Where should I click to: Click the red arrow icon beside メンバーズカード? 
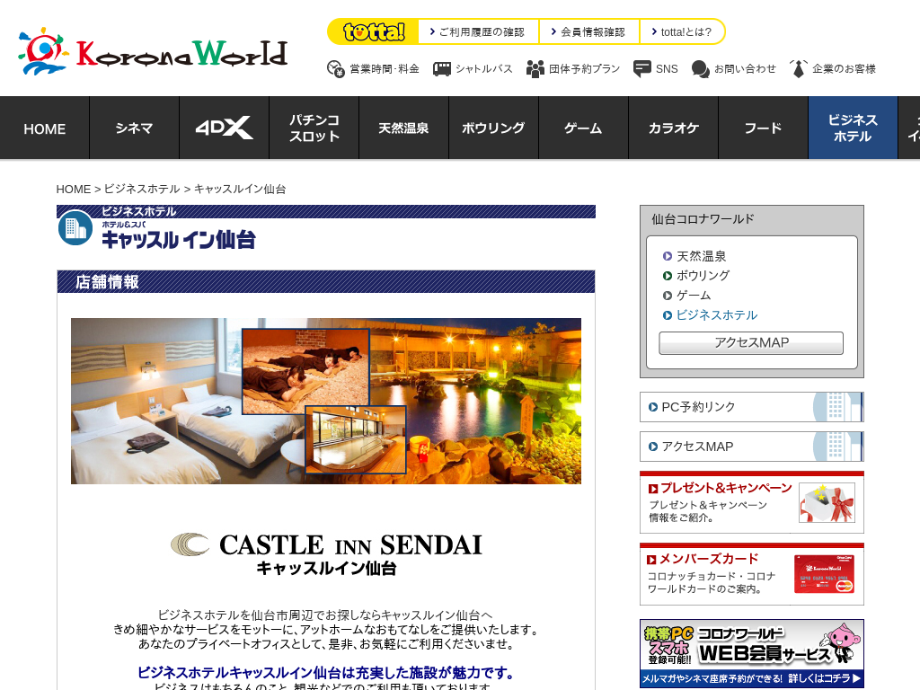[651, 560]
